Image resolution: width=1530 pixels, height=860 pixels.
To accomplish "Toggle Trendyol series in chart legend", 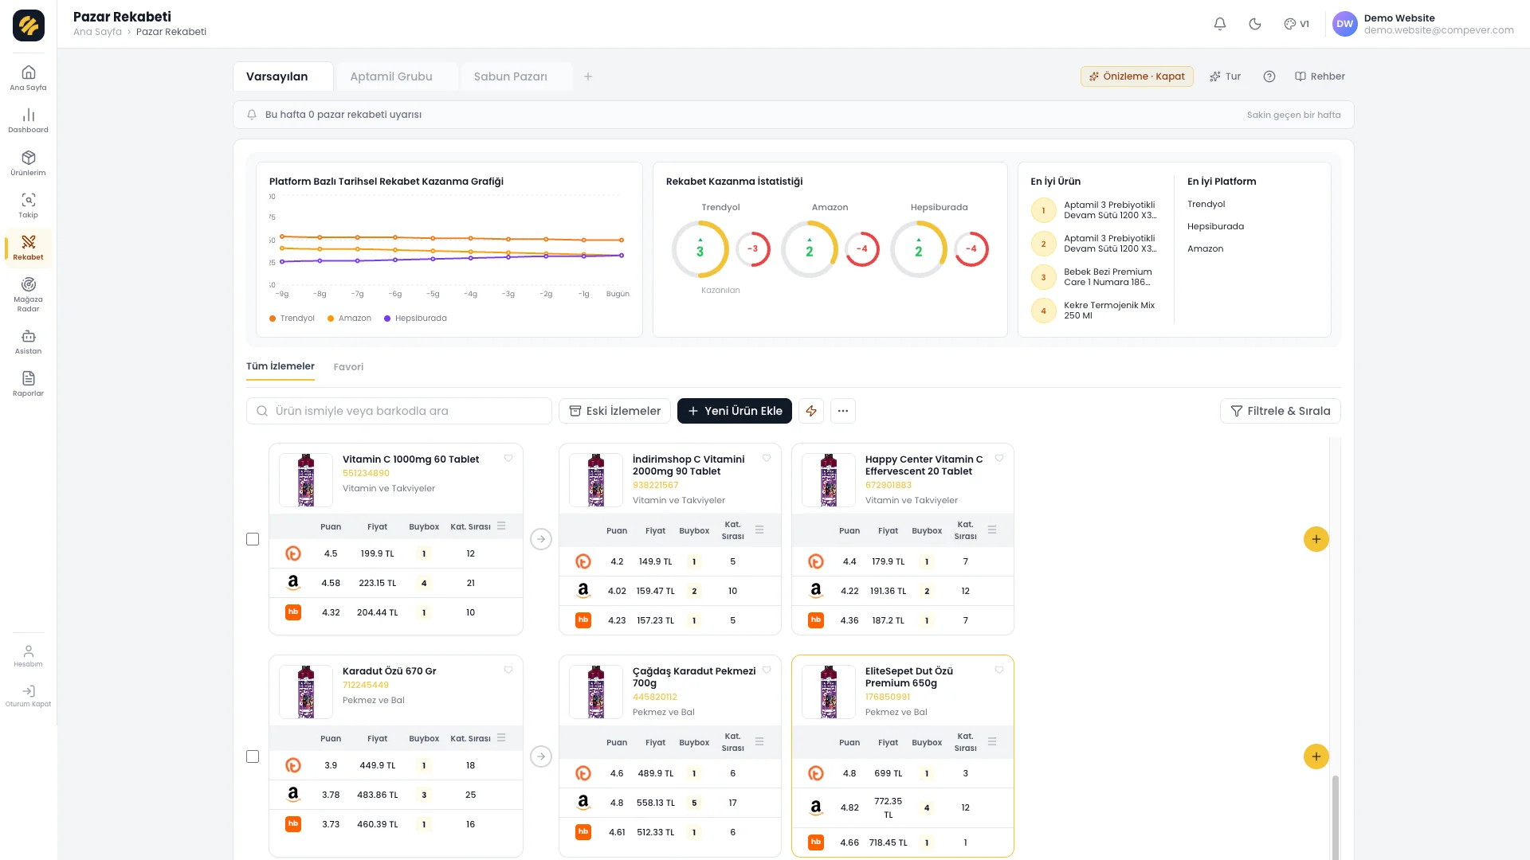I will pyautogui.click(x=292, y=319).
